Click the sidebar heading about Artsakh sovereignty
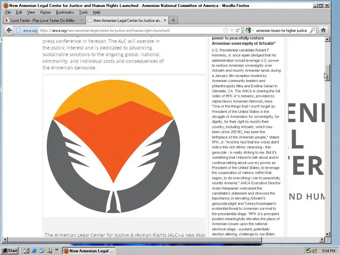The height and width of the screenshot is (255, 340). [x=244, y=41]
